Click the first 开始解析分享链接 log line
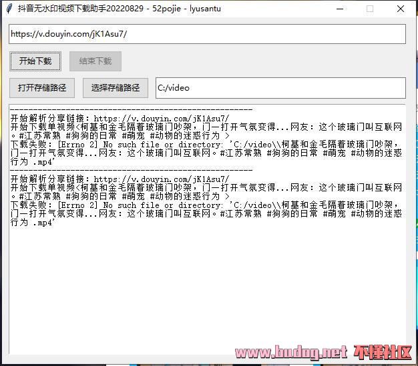 point(120,118)
